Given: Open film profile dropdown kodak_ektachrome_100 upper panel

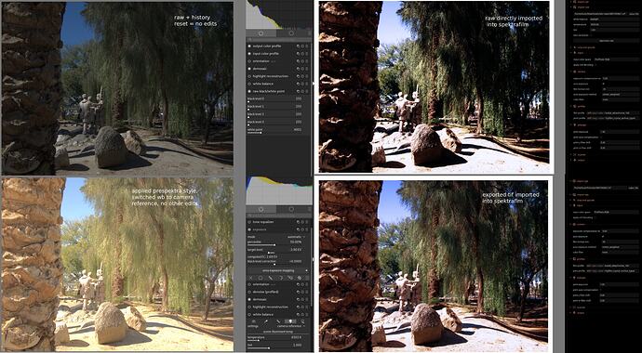Looking at the screenshot, I should [613, 112].
